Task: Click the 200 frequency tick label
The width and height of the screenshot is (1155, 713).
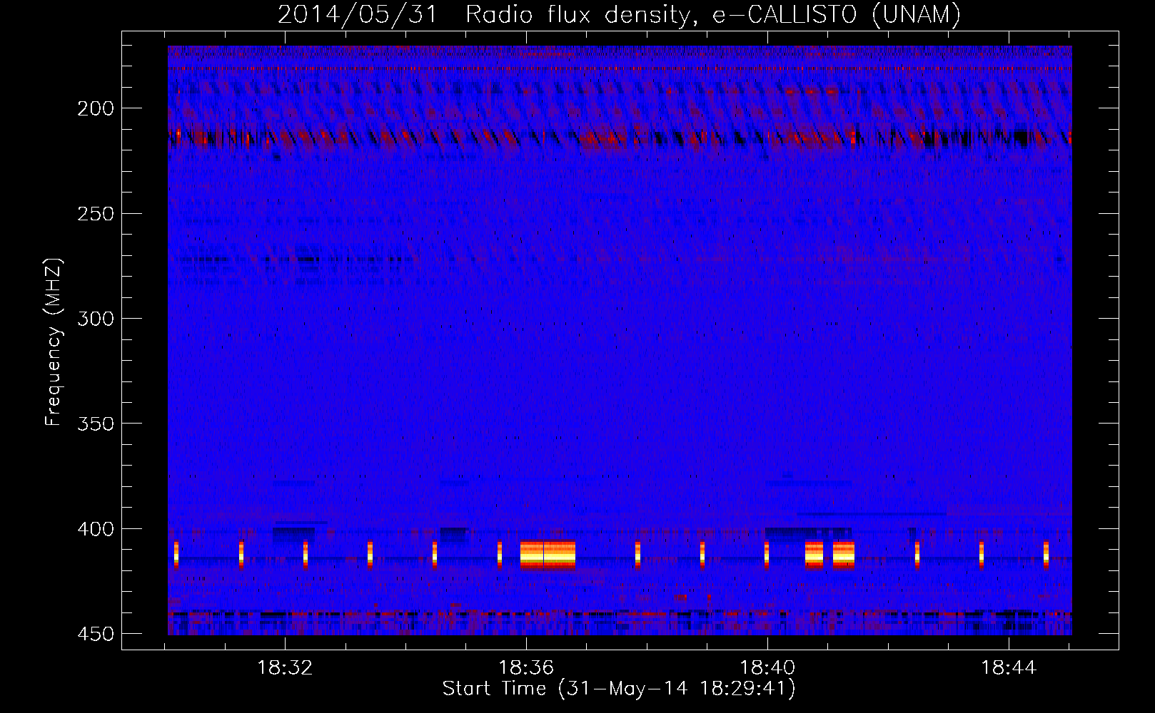Action: click(95, 108)
